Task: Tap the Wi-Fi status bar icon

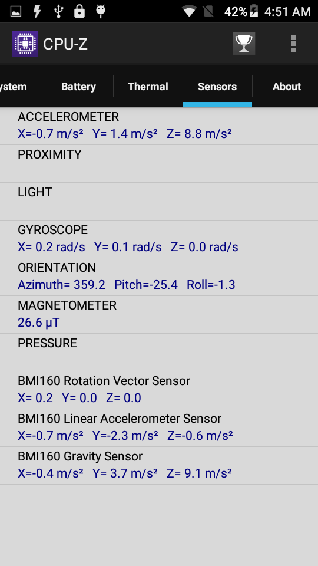Action: click(189, 11)
